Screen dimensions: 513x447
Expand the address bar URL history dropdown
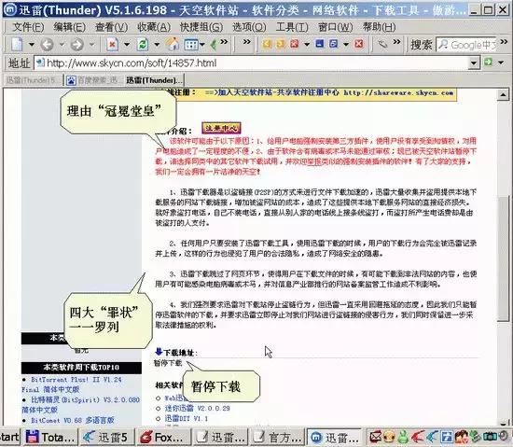coord(474,63)
